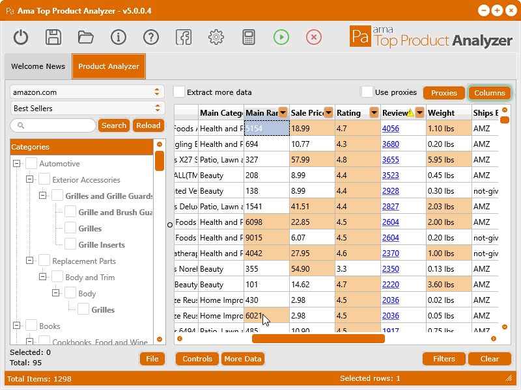Click the green play start icon
Screen dimensions: 521x390
coord(281,37)
